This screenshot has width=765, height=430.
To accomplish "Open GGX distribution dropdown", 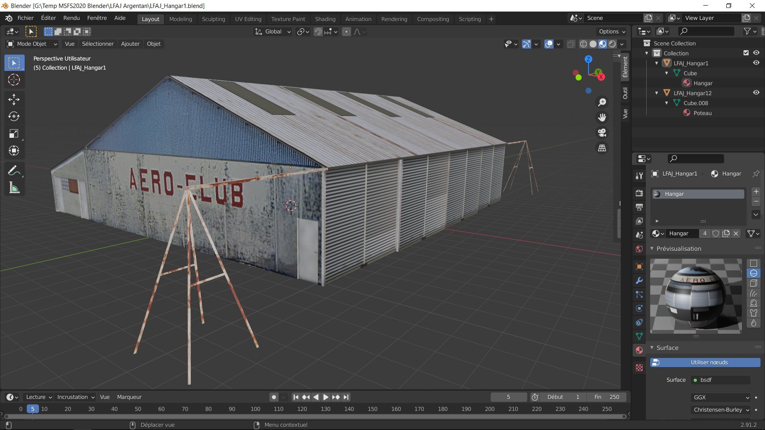I will point(721,397).
